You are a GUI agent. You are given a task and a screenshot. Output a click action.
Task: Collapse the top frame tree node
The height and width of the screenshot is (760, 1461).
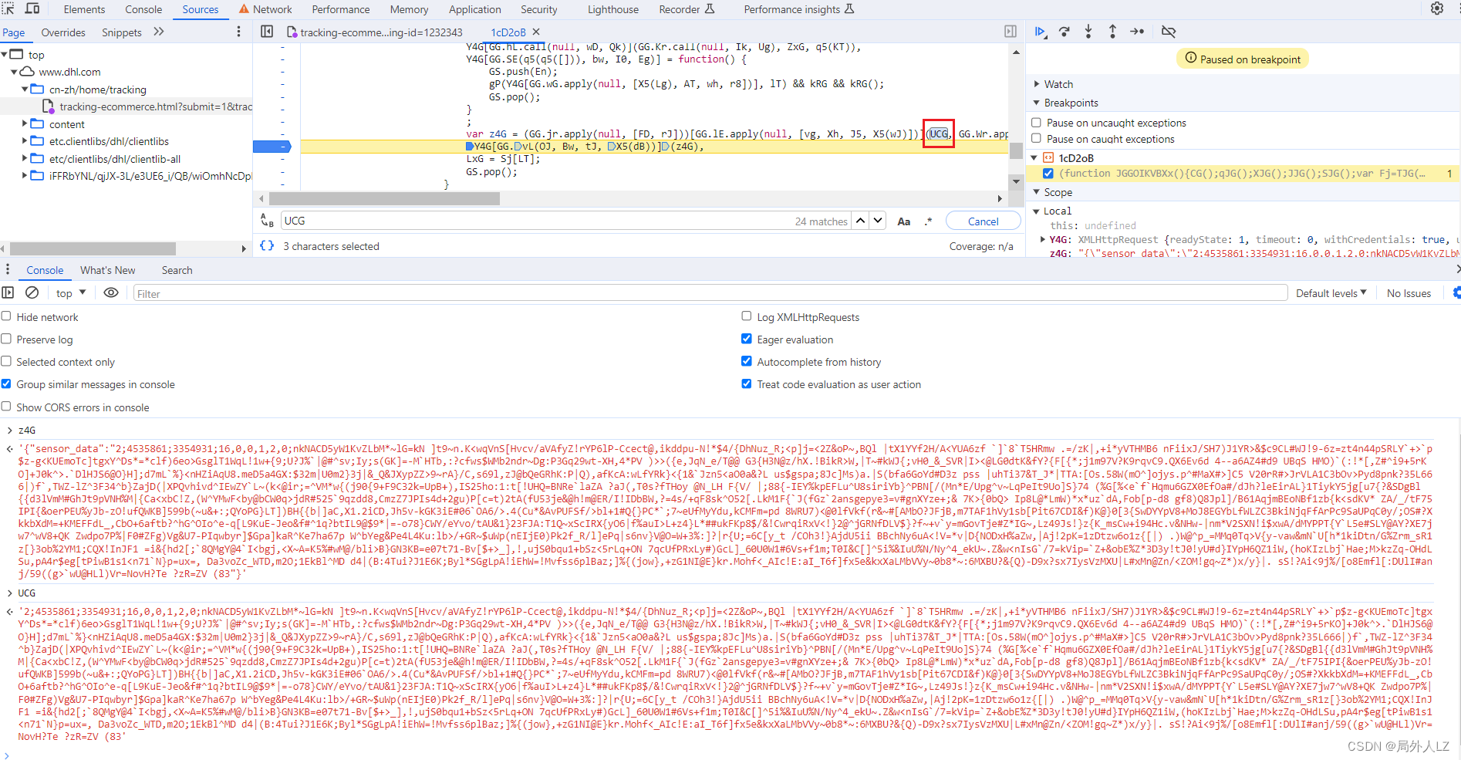coord(5,54)
